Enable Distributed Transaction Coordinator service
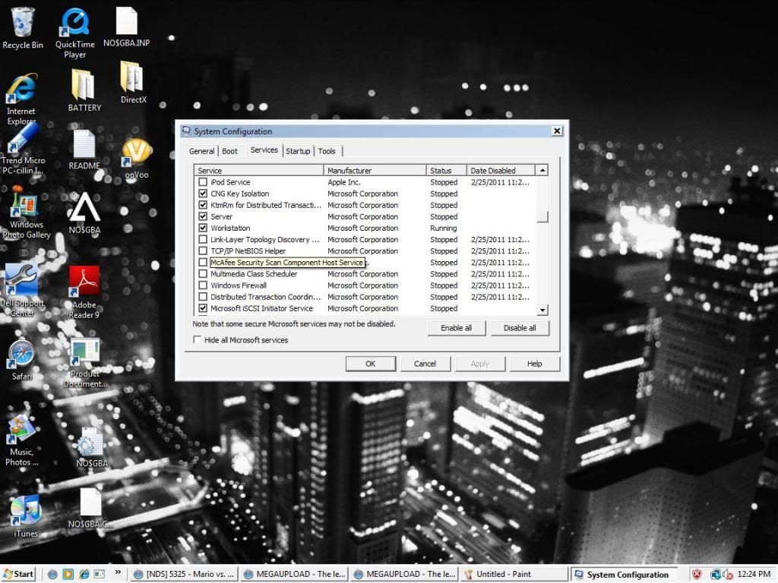 pyautogui.click(x=203, y=297)
